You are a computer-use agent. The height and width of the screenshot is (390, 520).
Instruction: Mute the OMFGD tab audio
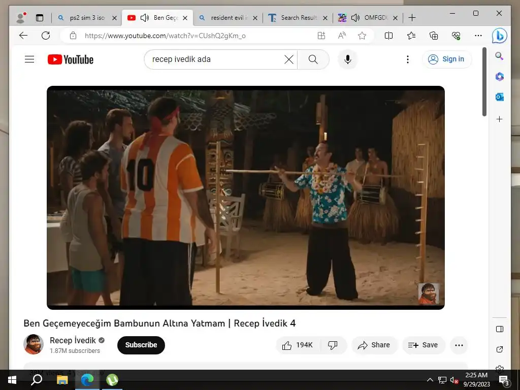355,18
